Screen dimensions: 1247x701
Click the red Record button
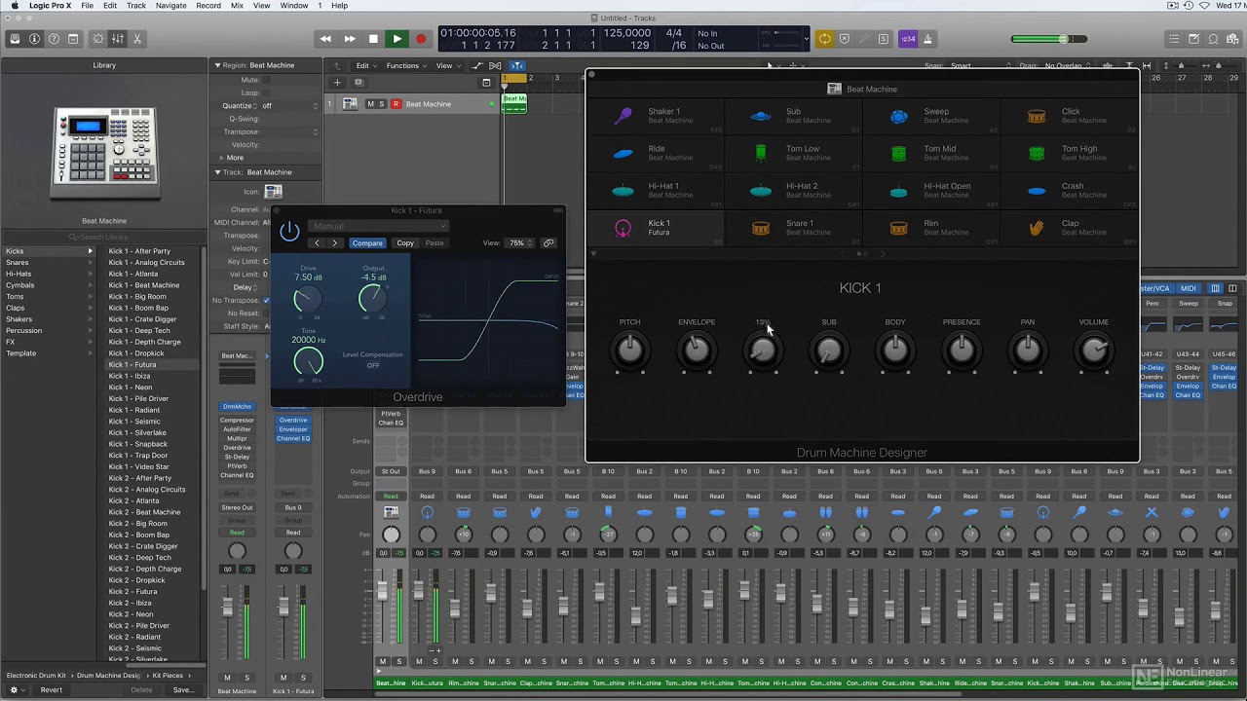pyautogui.click(x=421, y=39)
